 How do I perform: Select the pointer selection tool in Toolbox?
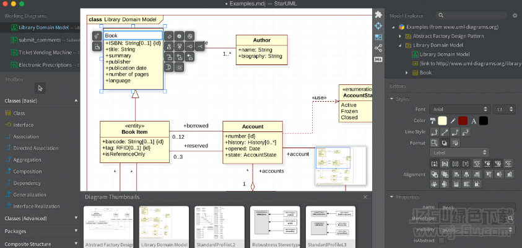[40, 88]
